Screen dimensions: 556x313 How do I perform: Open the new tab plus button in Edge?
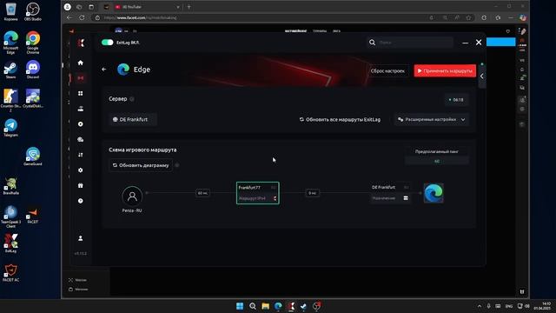(189, 7)
